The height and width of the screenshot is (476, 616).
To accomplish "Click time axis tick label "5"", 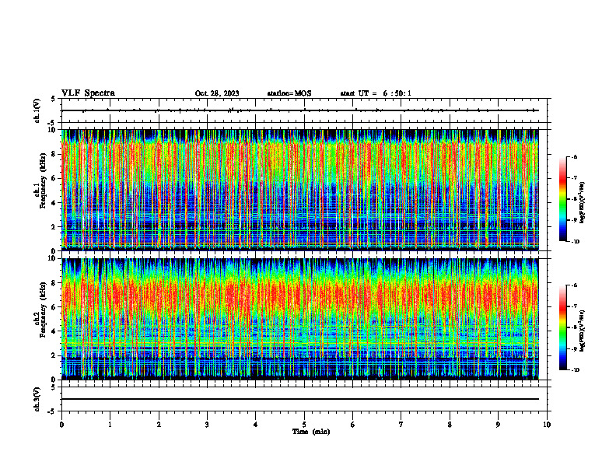I will point(304,425).
